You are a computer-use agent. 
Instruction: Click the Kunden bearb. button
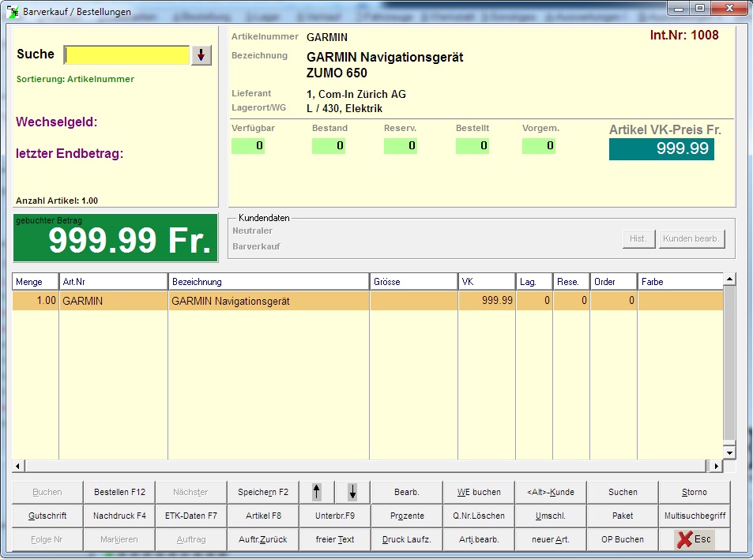tap(691, 238)
